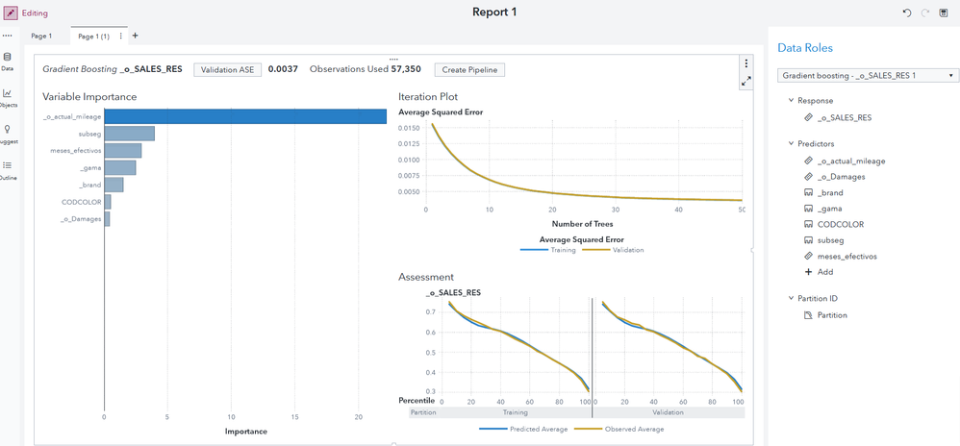960x446 pixels.
Task: Open the Objects pane icon
Action: point(8,96)
